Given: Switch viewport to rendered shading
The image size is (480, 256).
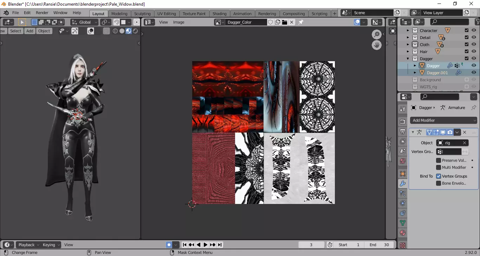Looking at the screenshot, I should tap(135, 31).
